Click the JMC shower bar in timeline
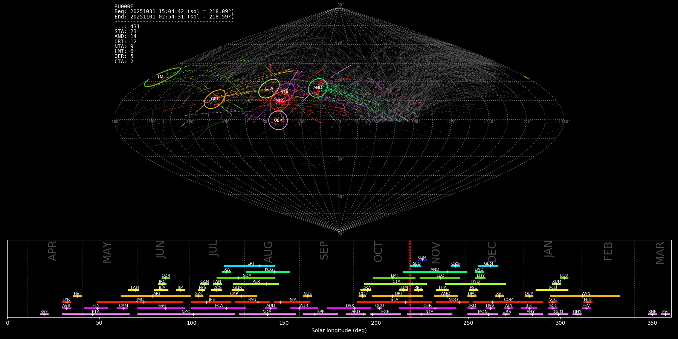The image size is (678, 339). point(140,302)
